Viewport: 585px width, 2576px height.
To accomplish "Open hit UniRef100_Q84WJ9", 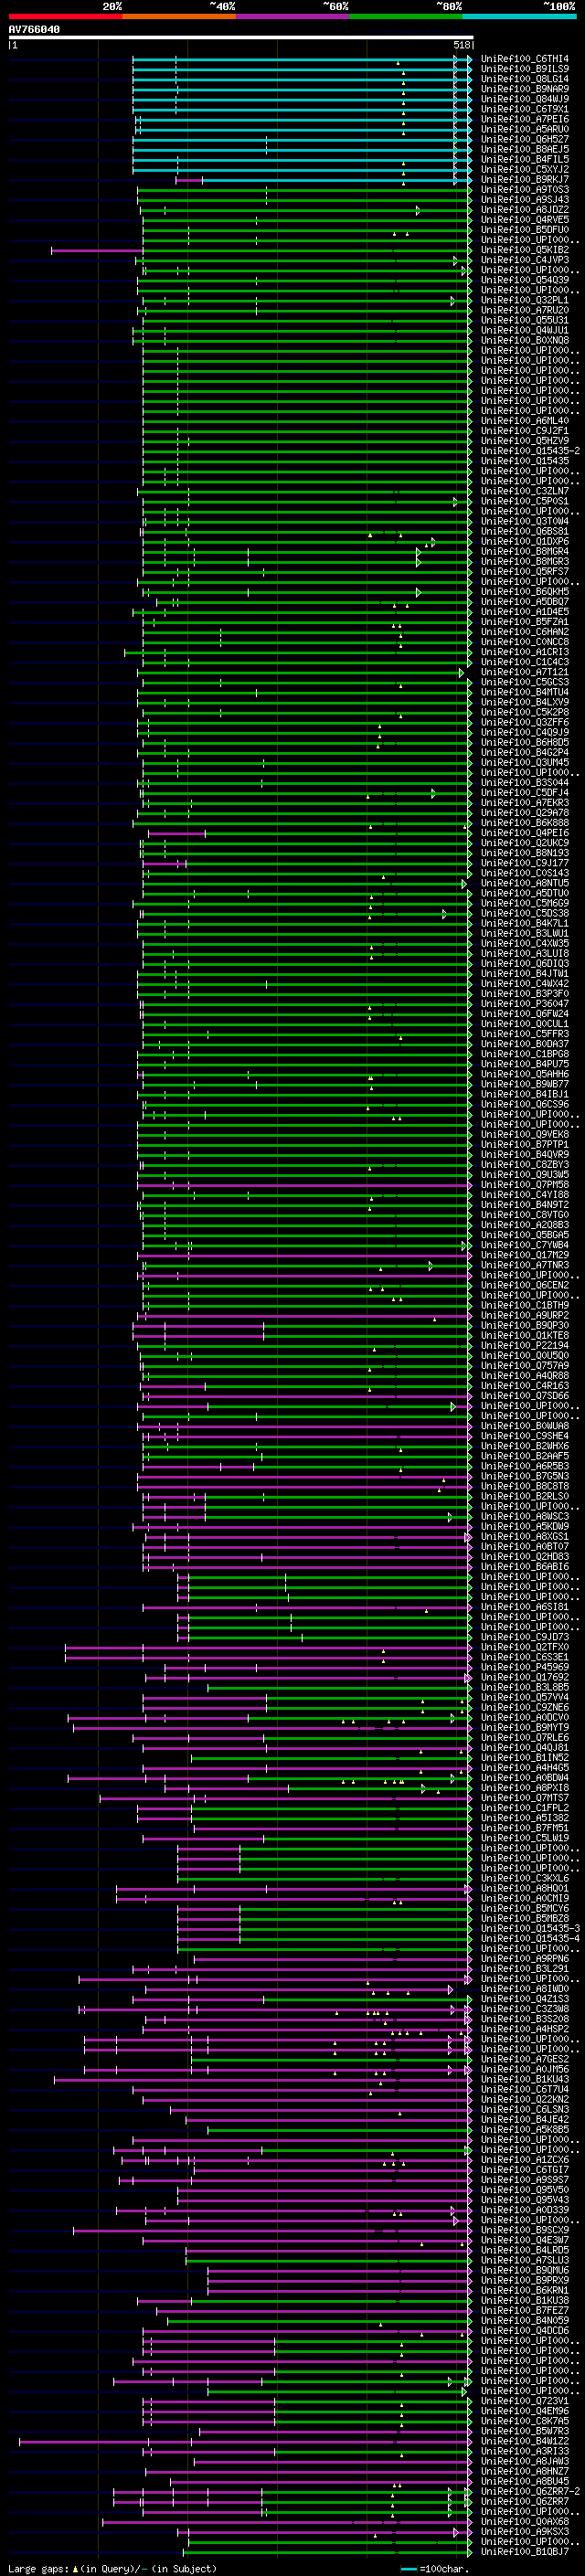I will (x=525, y=99).
